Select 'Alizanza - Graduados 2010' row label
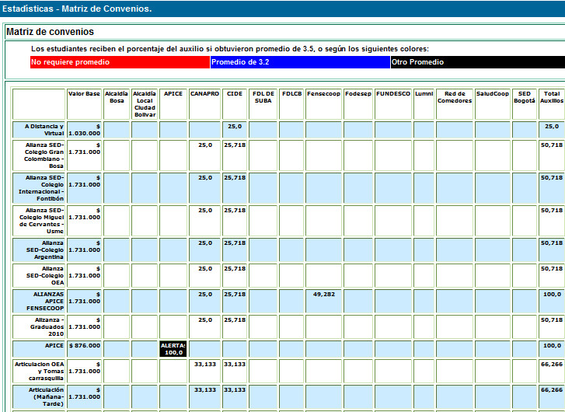 pyautogui.click(x=39, y=326)
